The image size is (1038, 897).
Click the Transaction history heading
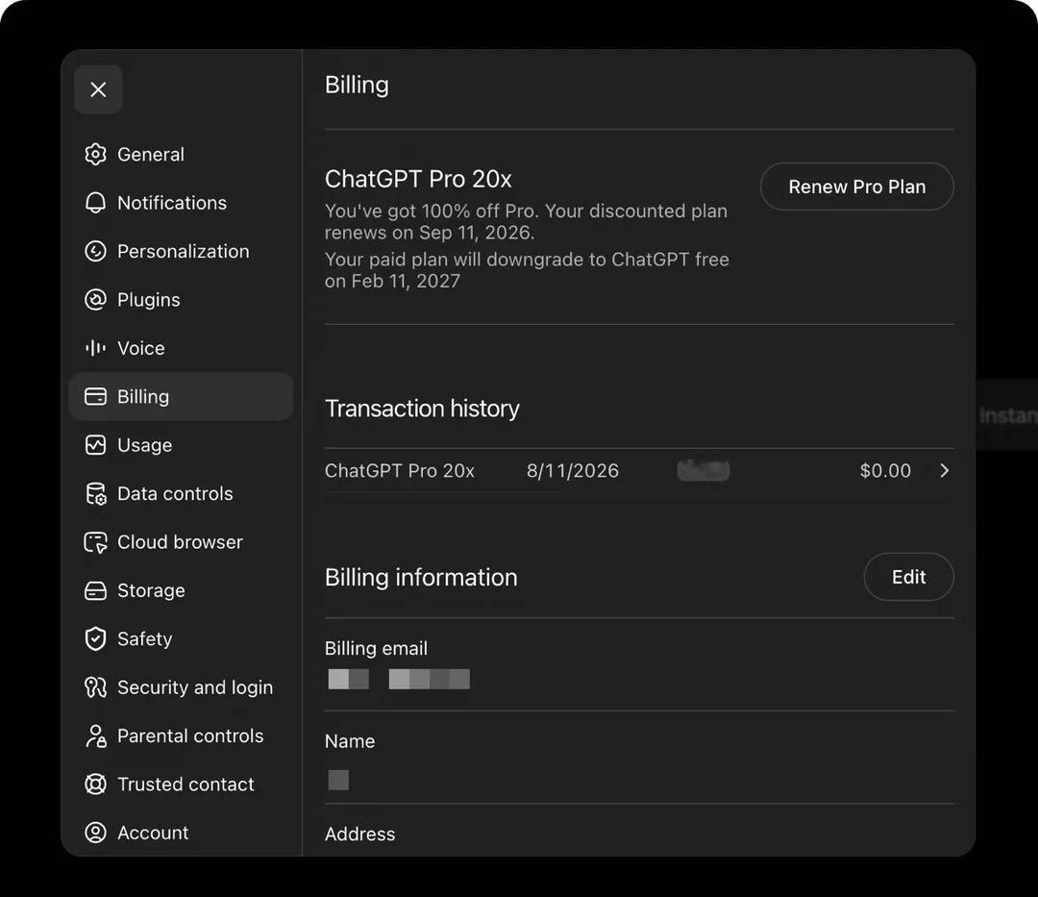coord(422,409)
